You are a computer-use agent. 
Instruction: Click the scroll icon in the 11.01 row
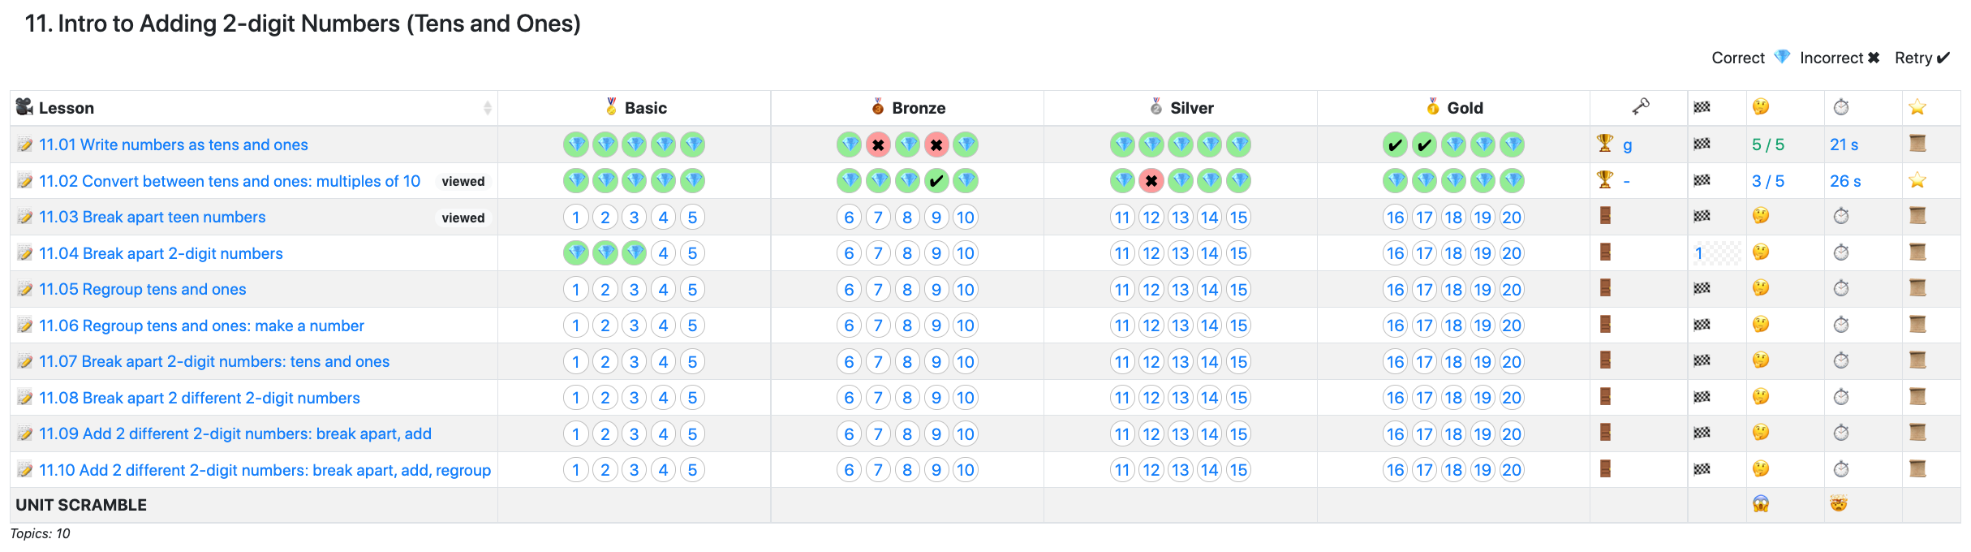click(x=1917, y=144)
